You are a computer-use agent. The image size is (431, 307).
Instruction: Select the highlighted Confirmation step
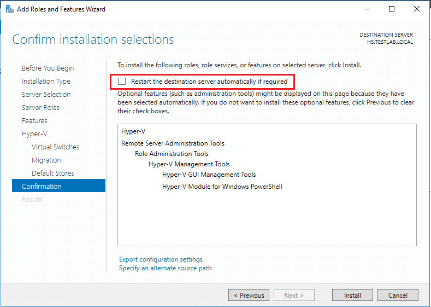click(58, 186)
